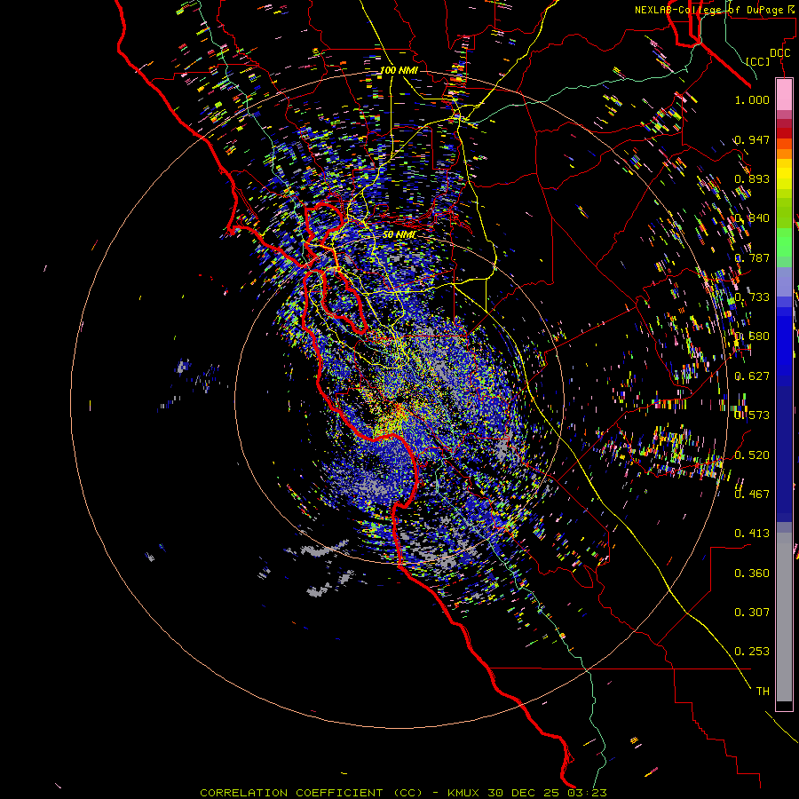Click the 30 DEC 25 date in caption
This screenshot has height=799, width=799.
(x=523, y=793)
